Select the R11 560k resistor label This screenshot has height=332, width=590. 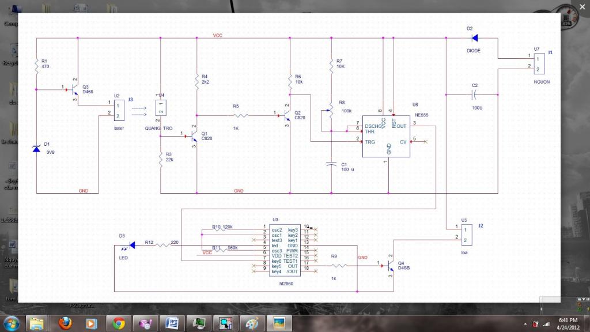tap(225, 248)
